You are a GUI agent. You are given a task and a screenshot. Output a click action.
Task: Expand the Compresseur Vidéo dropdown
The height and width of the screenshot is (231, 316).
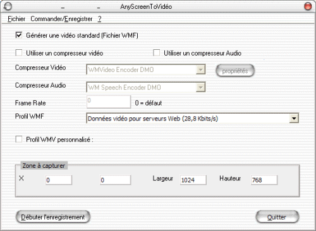(x=200, y=69)
